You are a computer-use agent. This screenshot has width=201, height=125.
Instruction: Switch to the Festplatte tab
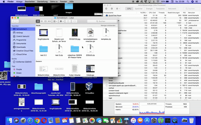click(x=160, y=9)
